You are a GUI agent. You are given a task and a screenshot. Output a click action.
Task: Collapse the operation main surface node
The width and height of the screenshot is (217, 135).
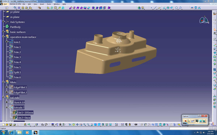pos(3,36)
